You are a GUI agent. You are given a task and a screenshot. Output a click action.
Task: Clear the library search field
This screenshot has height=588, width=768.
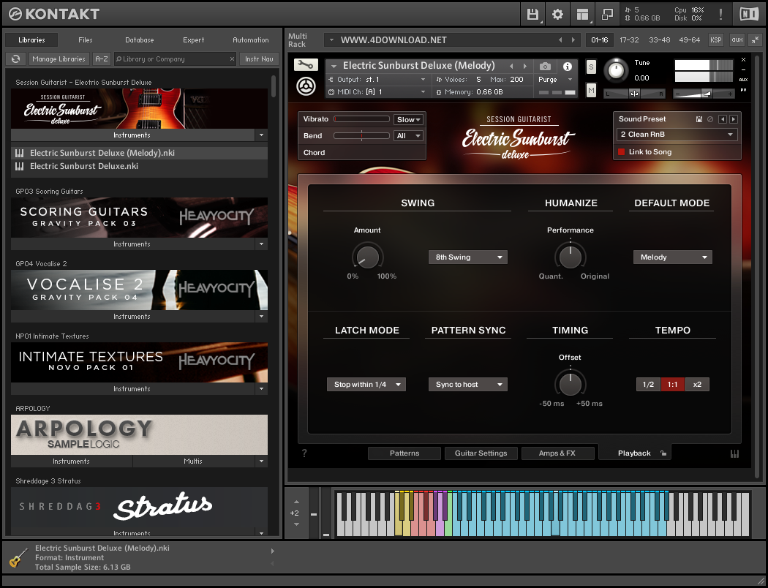tap(232, 59)
